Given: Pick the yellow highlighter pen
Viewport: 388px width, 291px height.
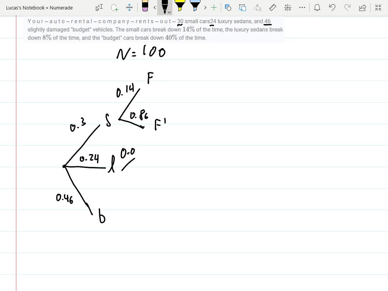Looking at the screenshot, I should click(x=179, y=7).
